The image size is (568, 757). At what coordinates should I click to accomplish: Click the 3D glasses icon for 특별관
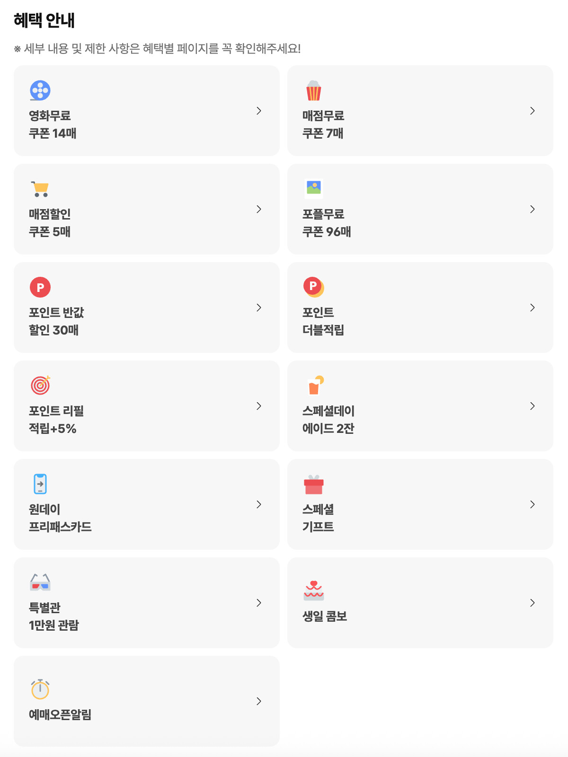(x=40, y=582)
